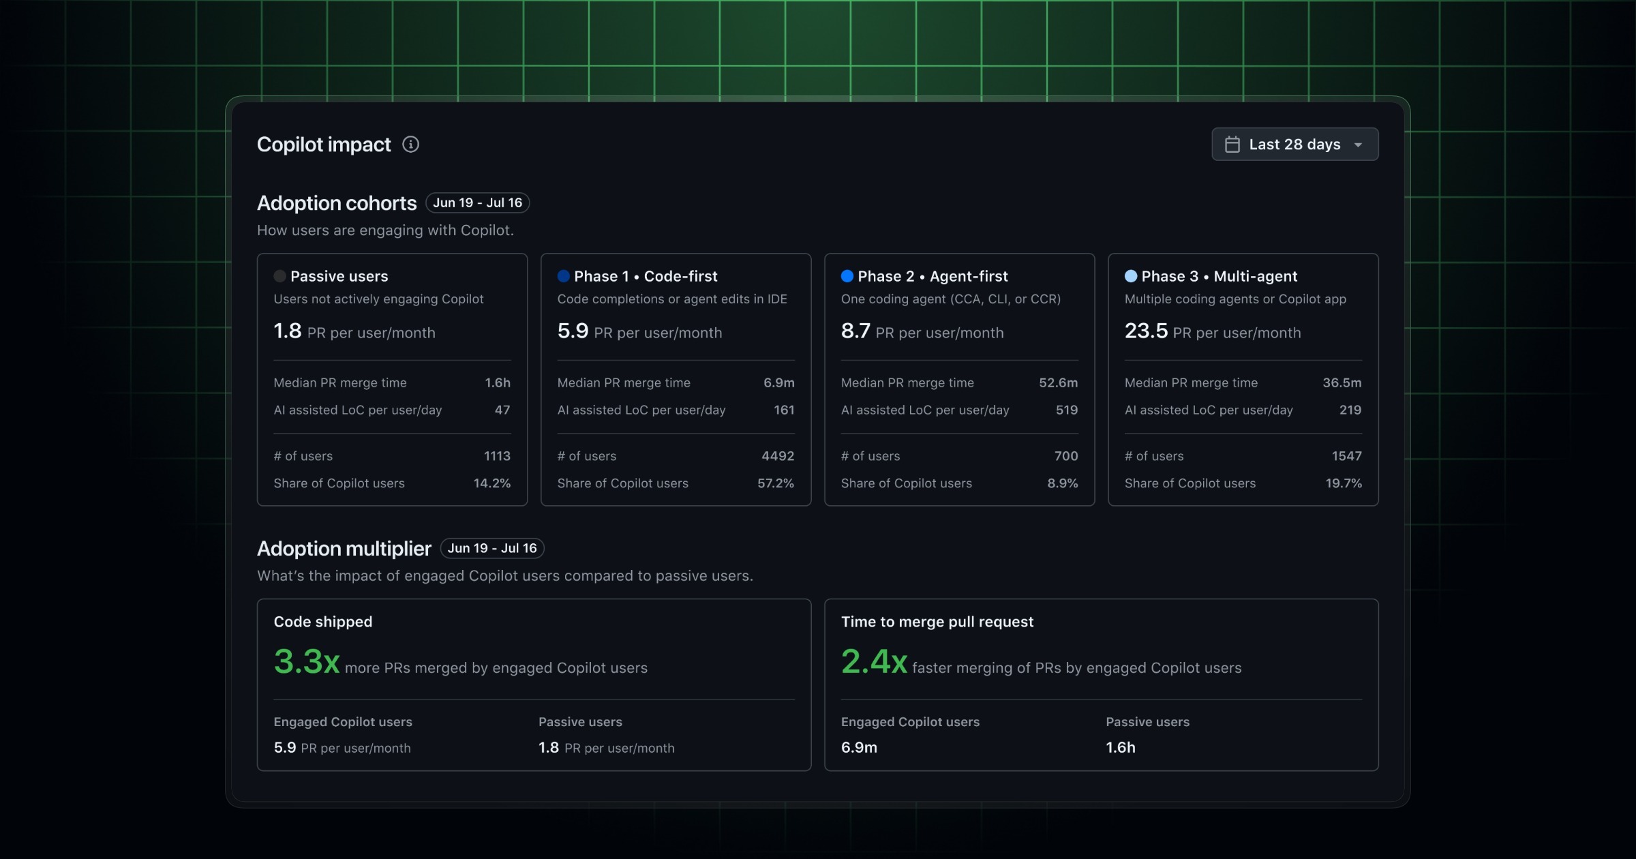Select the Phase 1 • Code-first card title
The height and width of the screenshot is (859, 1636).
(646, 276)
